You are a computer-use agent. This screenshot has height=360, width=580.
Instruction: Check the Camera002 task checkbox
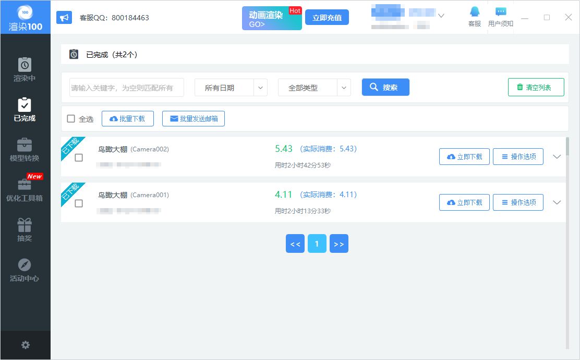point(79,158)
